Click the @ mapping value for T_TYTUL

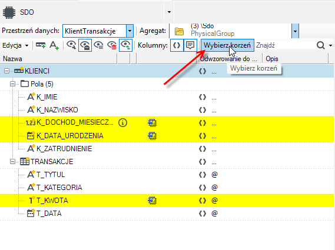(x=214, y=175)
